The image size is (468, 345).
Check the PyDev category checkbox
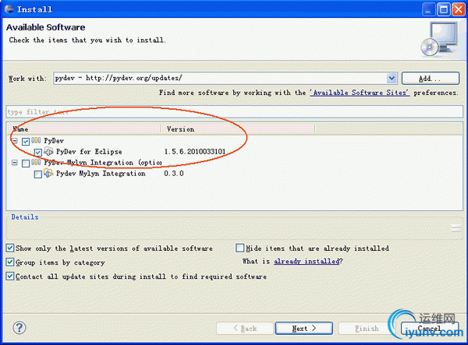point(26,141)
